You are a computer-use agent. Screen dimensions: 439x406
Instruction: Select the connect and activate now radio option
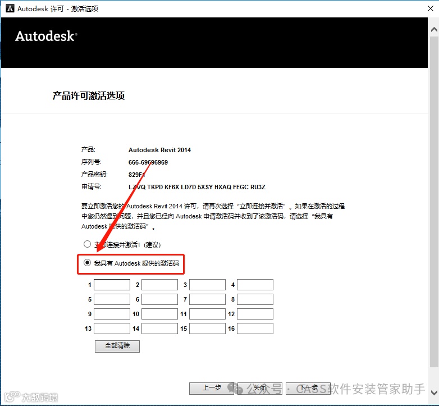pyautogui.click(x=87, y=244)
